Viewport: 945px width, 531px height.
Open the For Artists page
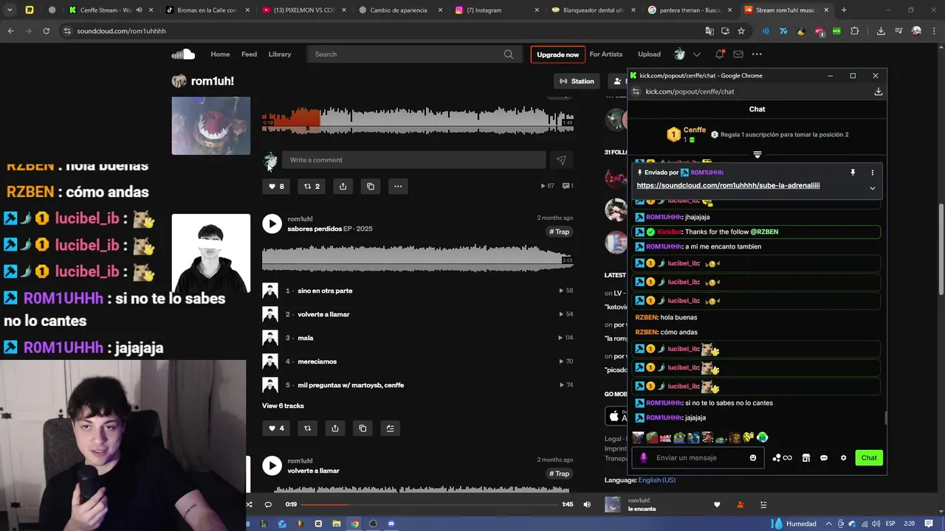click(x=606, y=54)
